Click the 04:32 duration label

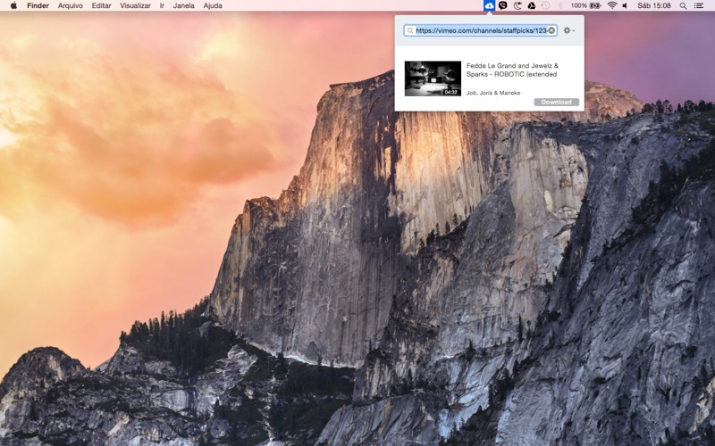pyautogui.click(x=450, y=92)
